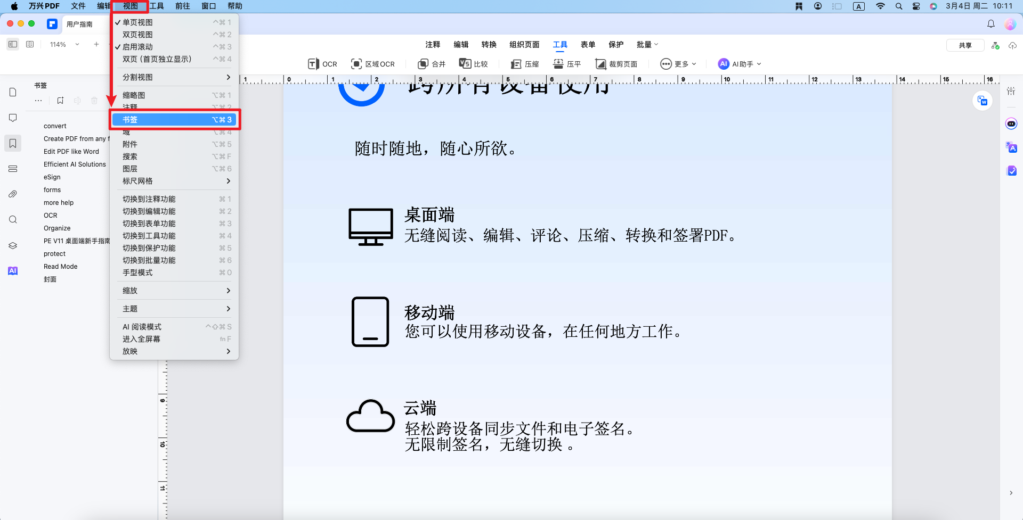Open the bookmark more options ellipsis
Viewport: 1023px width, 520px height.
(x=38, y=101)
